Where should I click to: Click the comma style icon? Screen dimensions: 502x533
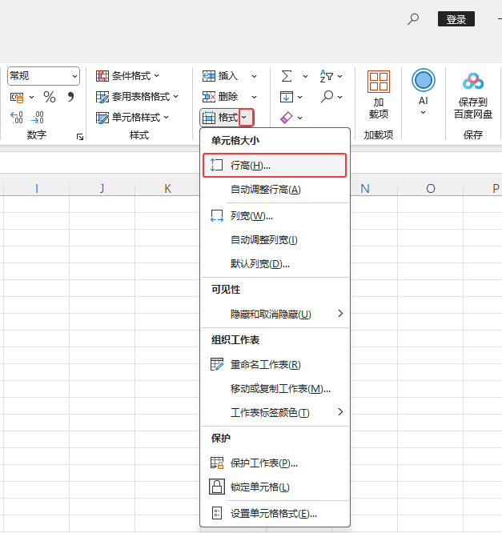(70, 97)
